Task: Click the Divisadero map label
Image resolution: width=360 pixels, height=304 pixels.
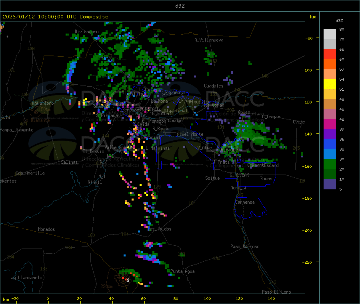Action: (x=86, y=32)
